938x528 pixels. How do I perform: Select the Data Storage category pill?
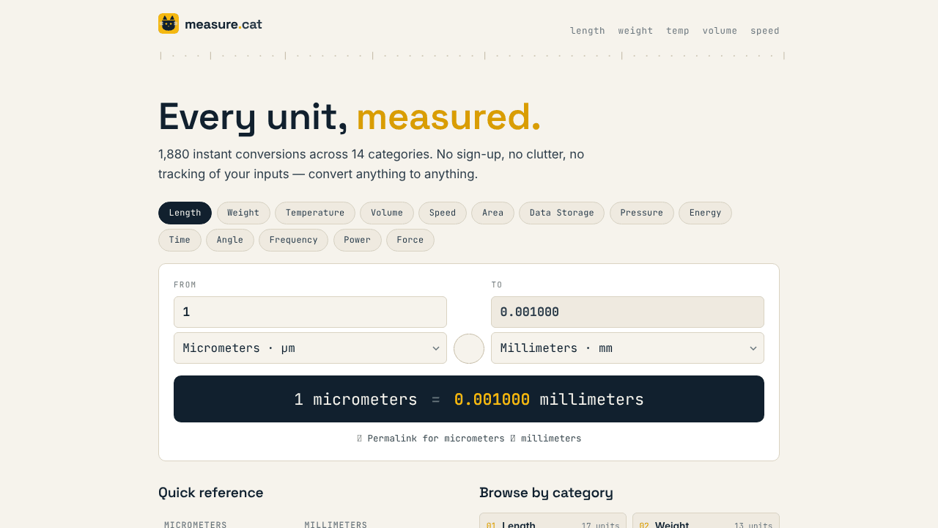(562, 213)
